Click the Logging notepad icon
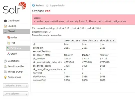Screen dimensions: 135x102 pos(5,26)
